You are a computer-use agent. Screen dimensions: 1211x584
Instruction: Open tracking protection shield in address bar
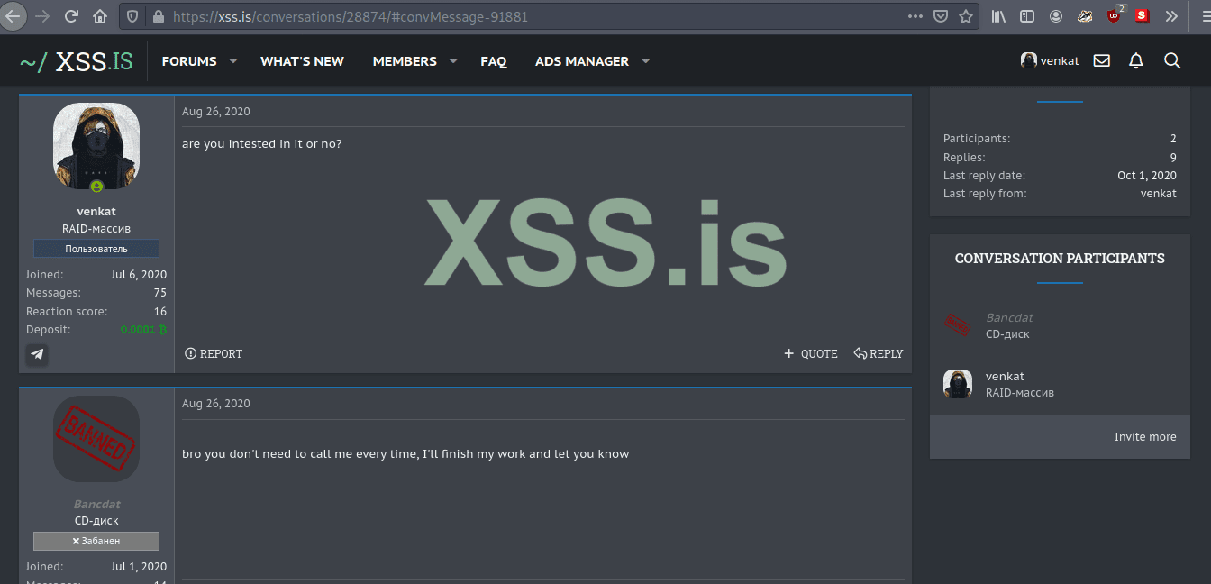click(132, 15)
